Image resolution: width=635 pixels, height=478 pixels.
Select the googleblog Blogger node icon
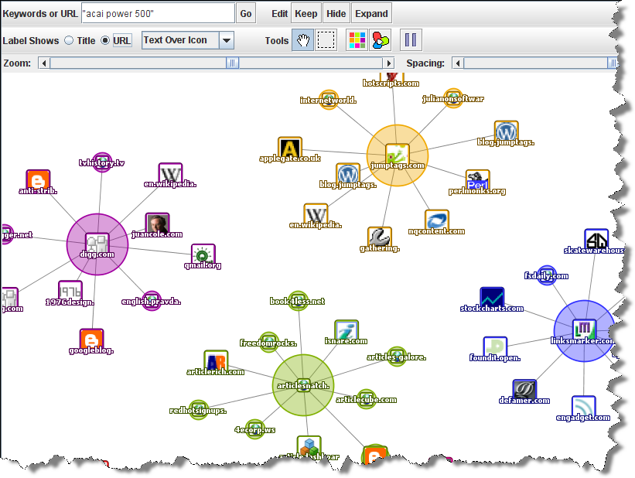tap(91, 340)
